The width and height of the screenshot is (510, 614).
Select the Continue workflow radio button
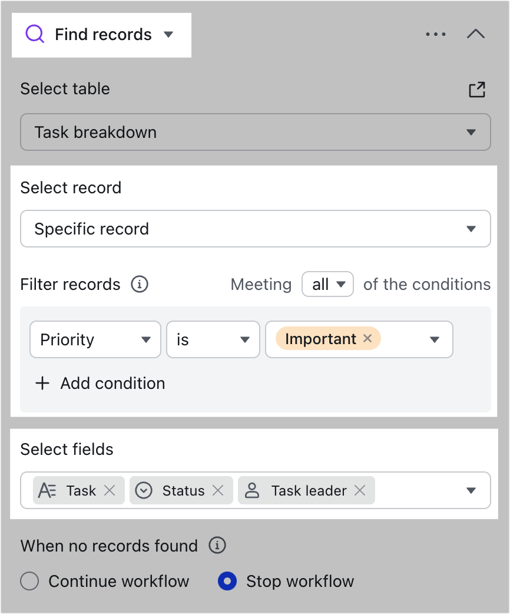tap(29, 581)
